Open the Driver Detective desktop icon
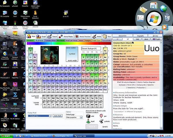This screenshot has width=173, height=138. pos(35,15)
